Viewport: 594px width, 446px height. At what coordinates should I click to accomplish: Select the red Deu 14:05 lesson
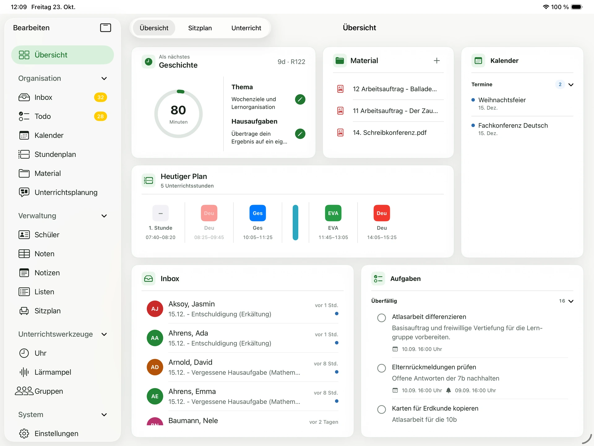coord(382,213)
